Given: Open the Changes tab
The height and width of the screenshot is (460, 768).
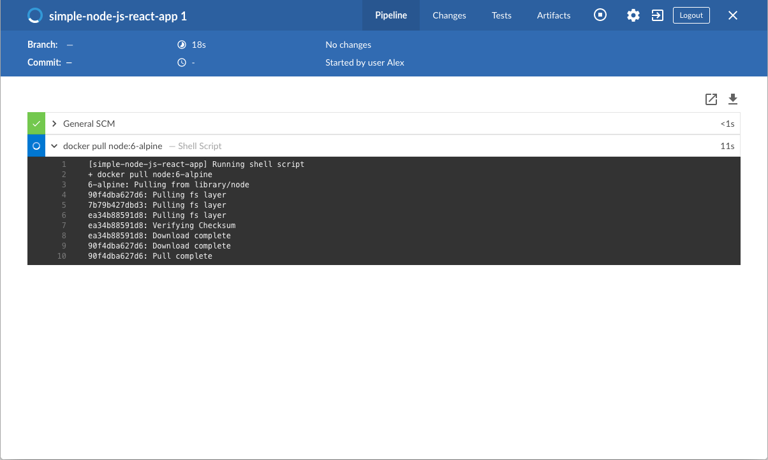Looking at the screenshot, I should coord(449,15).
